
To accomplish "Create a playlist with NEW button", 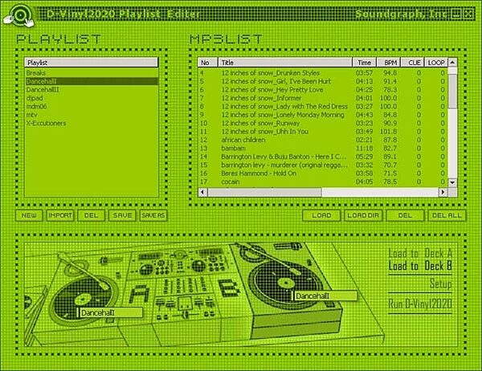I will [29, 215].
